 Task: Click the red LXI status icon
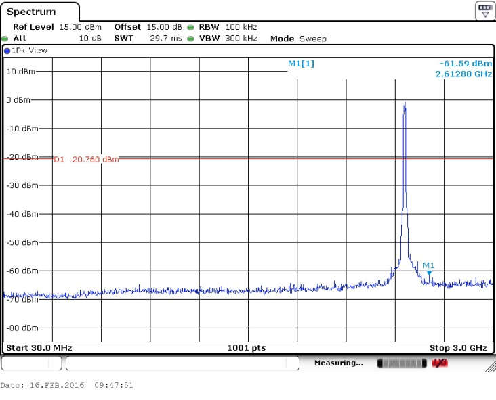click(440, 363)
